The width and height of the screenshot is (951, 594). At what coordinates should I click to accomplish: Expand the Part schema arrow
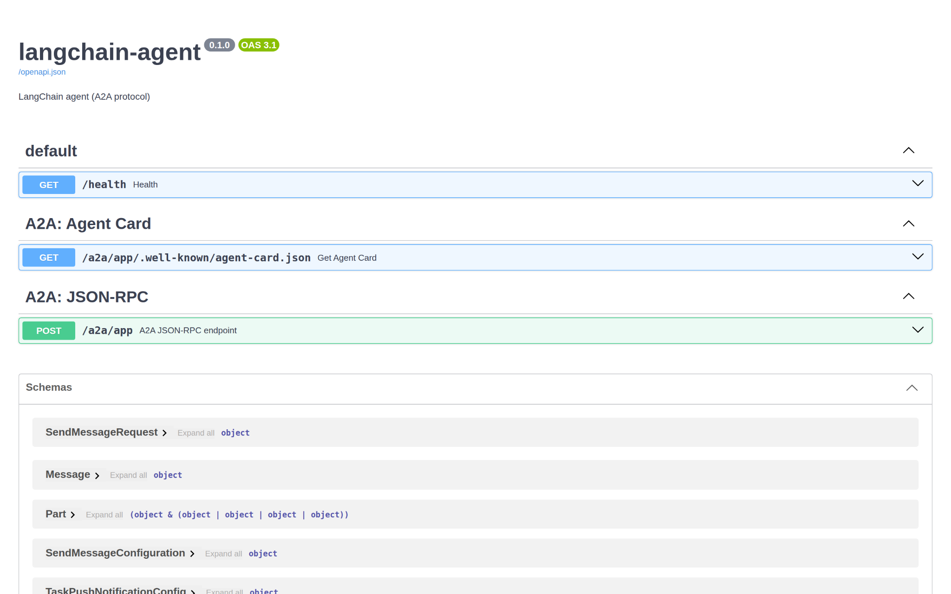73,515
